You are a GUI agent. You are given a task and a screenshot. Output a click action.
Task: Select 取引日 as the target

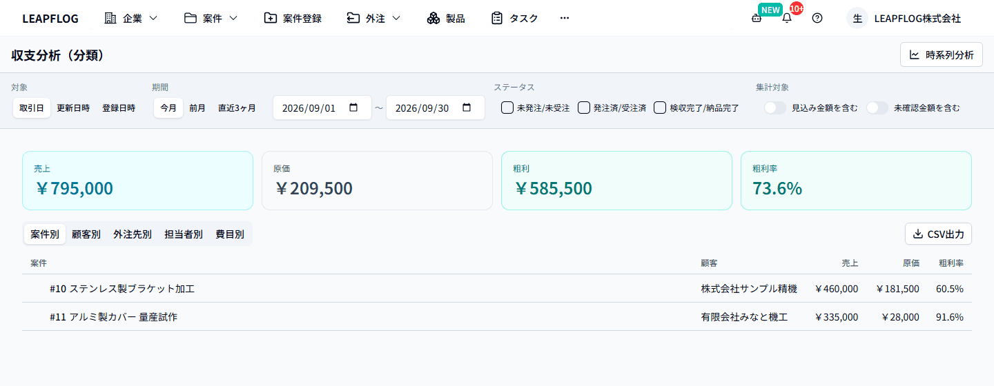coord(32,108)
